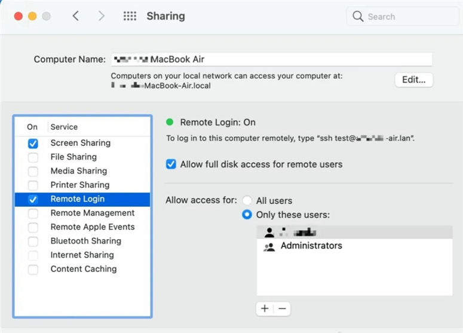Click the Service column header
This screenshot has height=333, width=463.
(64, 127)
